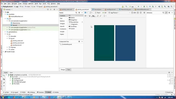Click the Windows Start button

coord(3,97)
